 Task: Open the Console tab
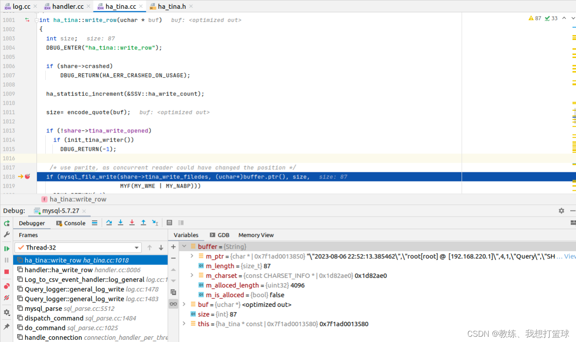pyautogui.click(x=71, y=223)
